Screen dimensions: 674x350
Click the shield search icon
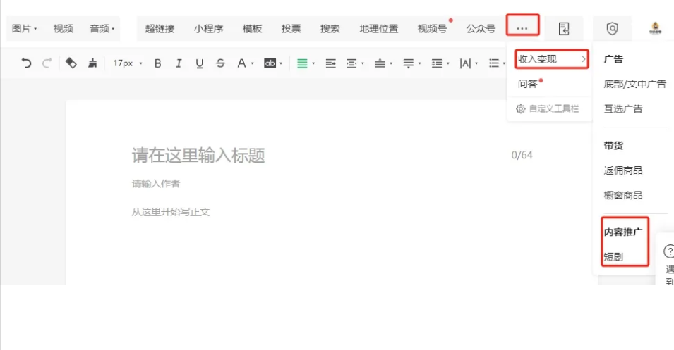tap(612, 29)
